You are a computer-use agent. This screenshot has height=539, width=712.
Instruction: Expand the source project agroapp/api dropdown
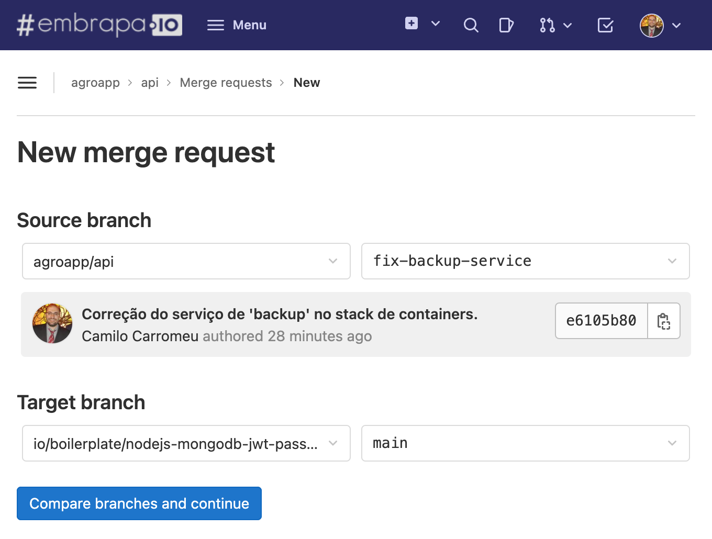(x=186, y=261)
